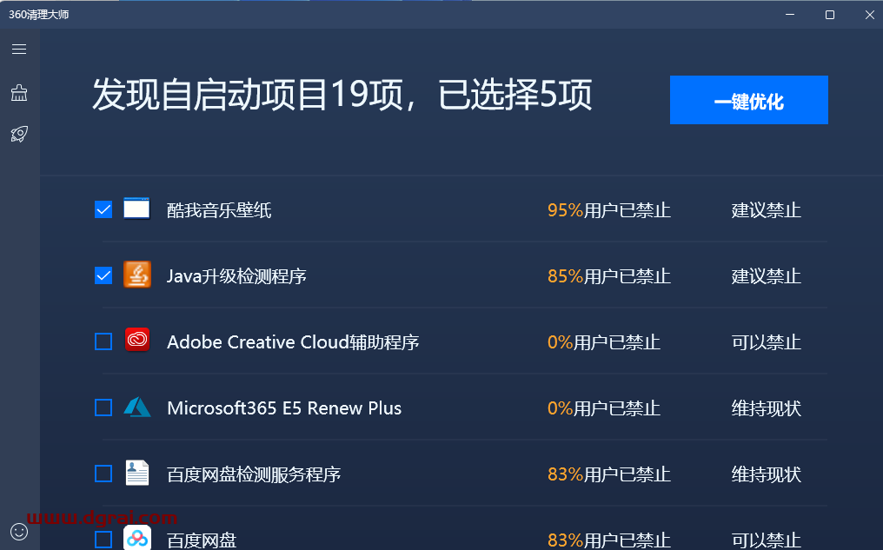Click 95%用户已禁止 in 酷我音乐壁纸 row
Screen dimensions: 883x550
tap(608, 210)
